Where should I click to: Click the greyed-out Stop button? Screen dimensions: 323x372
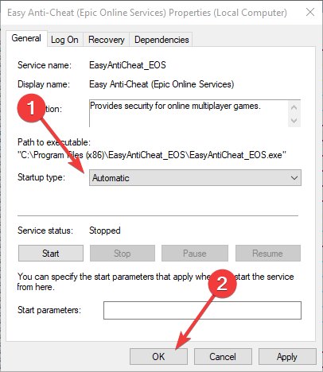click(x=123, y=254)
